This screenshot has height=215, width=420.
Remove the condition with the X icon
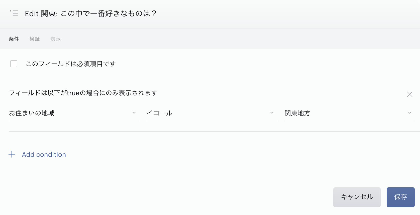pyautogui.click(x=410, y=94)
